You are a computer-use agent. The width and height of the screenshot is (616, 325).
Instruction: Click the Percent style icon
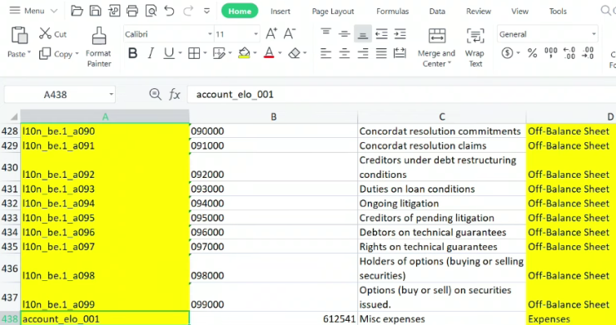[x=532, y=53]
